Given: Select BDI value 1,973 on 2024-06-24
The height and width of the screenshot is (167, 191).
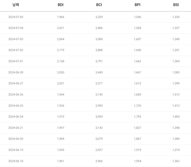Looking at the screenshot, I should pyautogui.click(x=60, y=117).
